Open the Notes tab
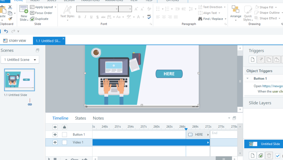This screenshot has width=283, height=160. 98,118
